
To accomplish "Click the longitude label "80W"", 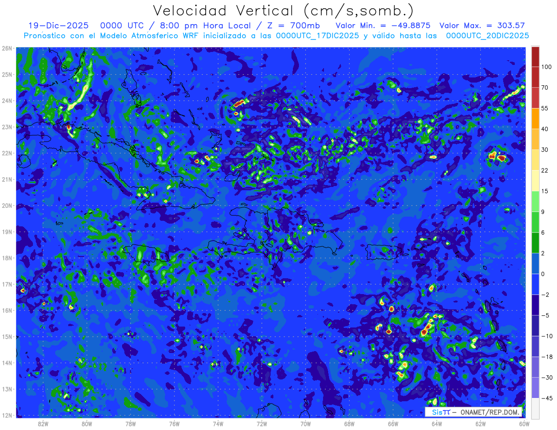I will click(x=87, y=424).
